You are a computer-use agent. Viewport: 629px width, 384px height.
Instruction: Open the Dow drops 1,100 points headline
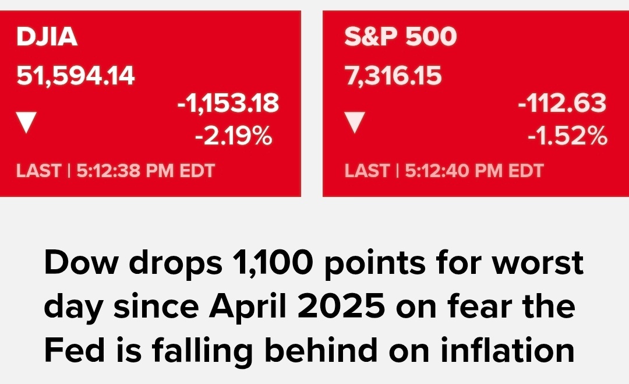pos(314,306)
